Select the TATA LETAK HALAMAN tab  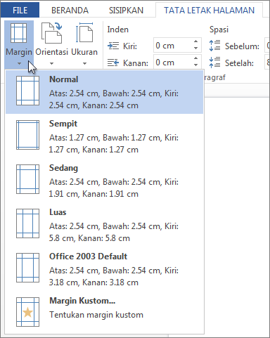pyautogui.click(x=209, y=11)
